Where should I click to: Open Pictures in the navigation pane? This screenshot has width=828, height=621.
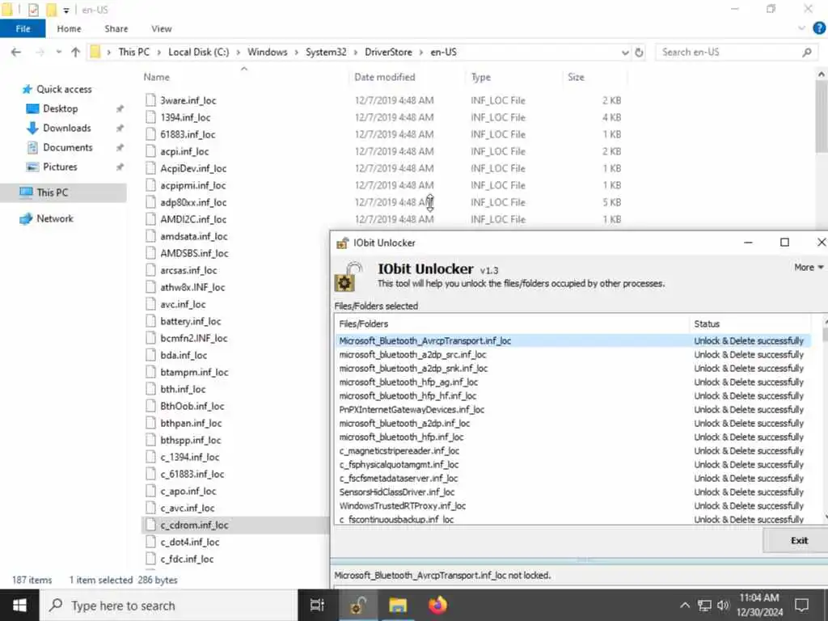[x=60, y=167]
